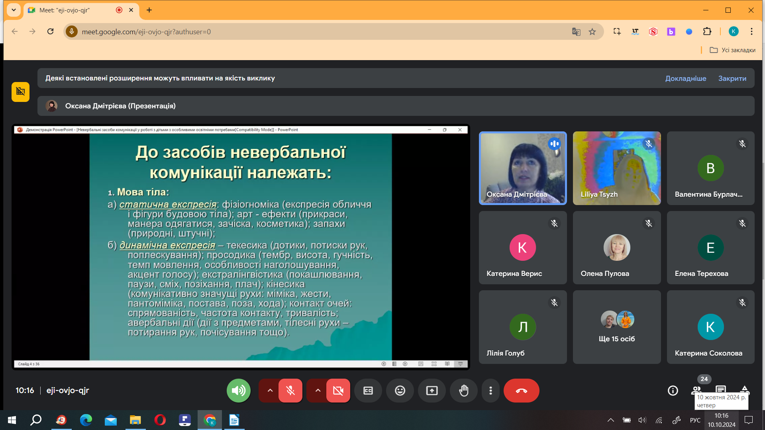
Task: Open the emoji reactions button
Action: [x=400, y=391]
